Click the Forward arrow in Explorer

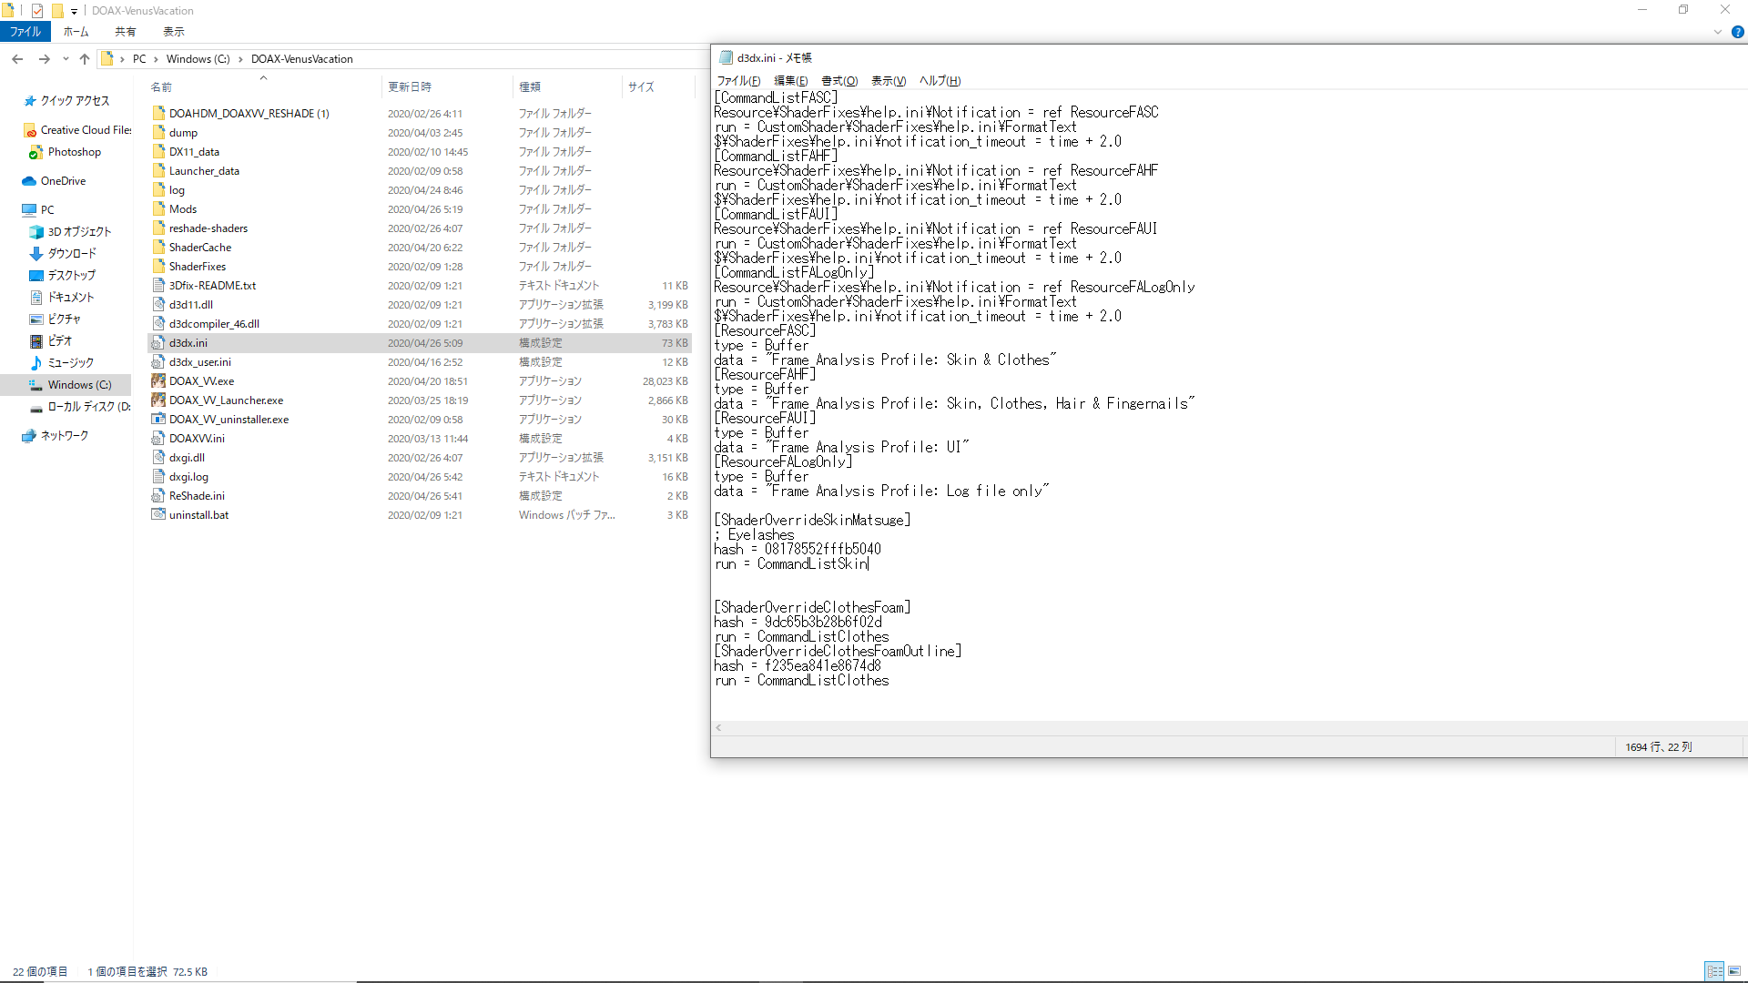coord(44,59)
